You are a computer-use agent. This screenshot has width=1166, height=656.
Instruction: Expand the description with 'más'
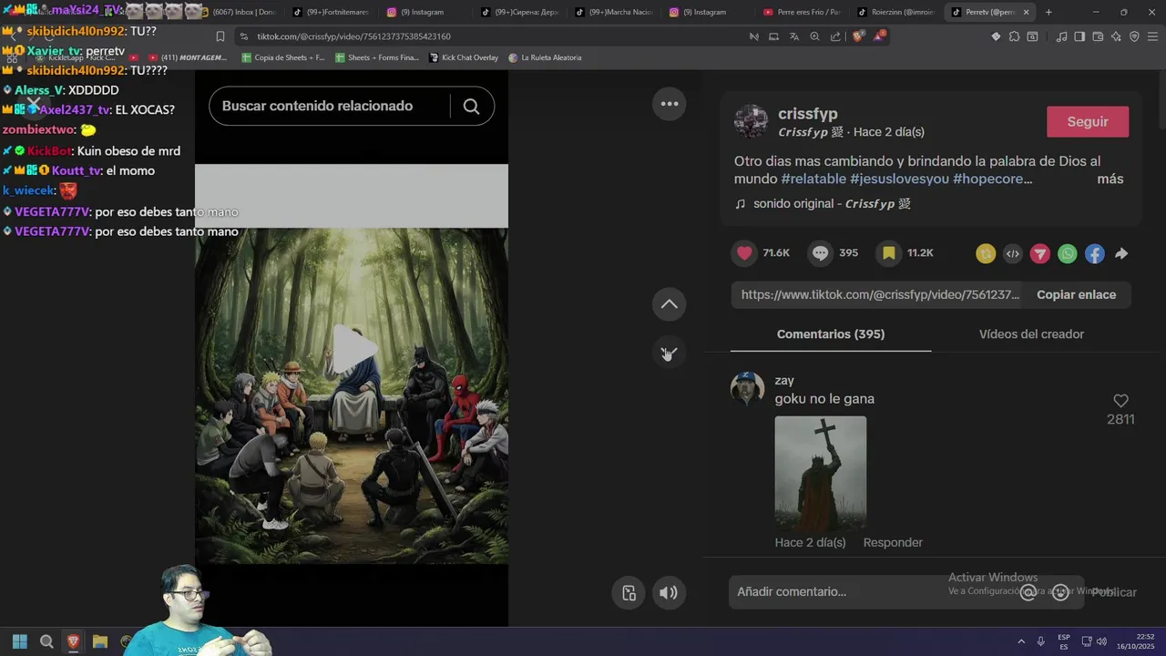click(x=1110, y=179)
